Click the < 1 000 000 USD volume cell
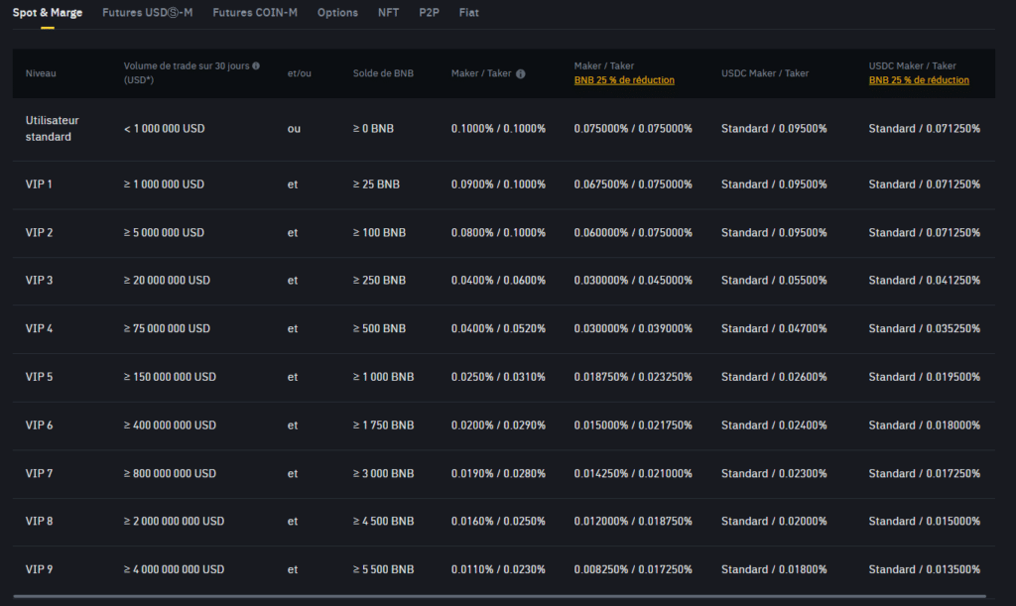Viewport: 1016px width, 606px height. 164,128
